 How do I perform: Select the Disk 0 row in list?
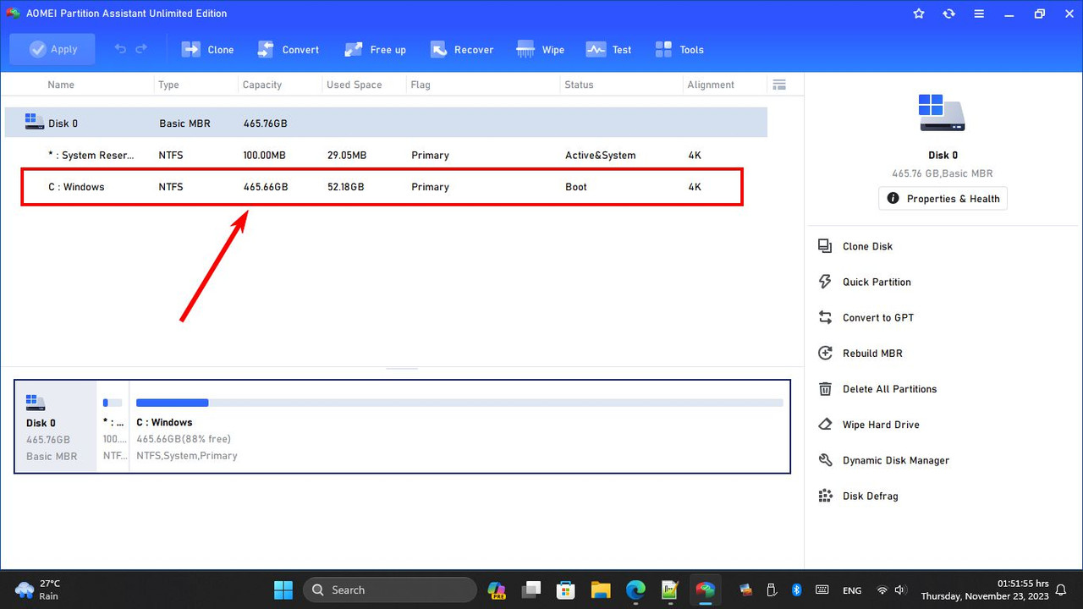(x=386, y=123)
